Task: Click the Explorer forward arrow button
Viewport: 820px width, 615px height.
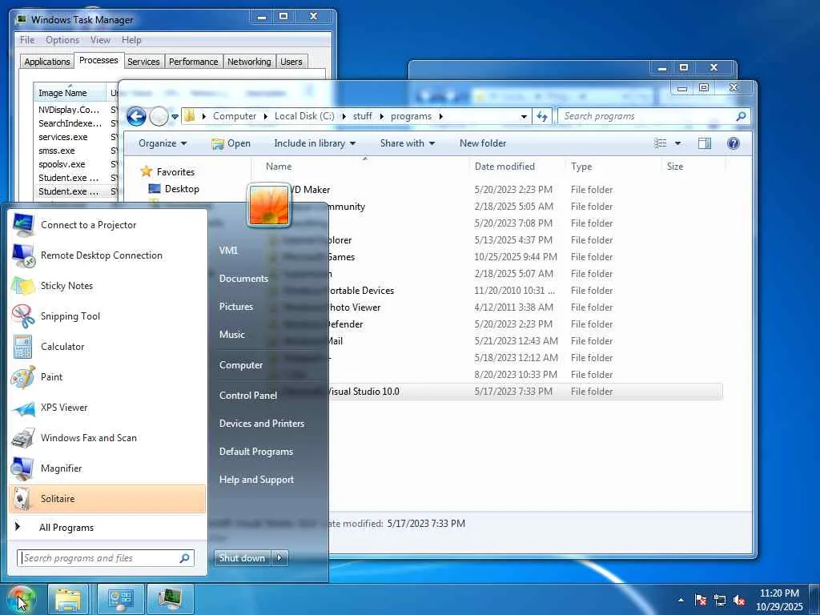Action: (x=159, y=116)
